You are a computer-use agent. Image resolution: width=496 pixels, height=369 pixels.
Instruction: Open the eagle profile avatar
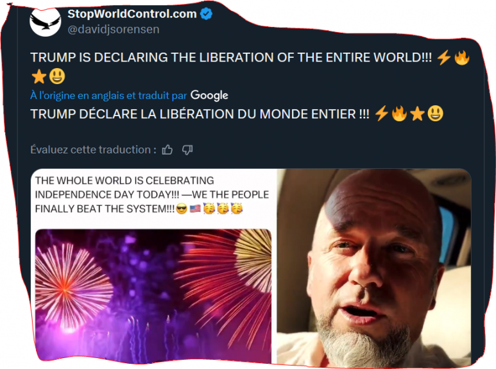point(45,22)
